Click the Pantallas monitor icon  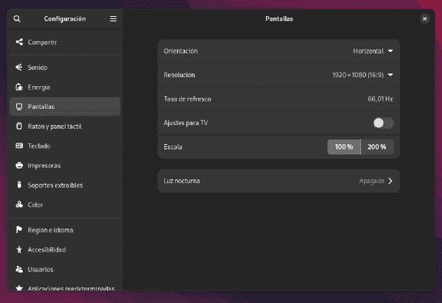19,107
